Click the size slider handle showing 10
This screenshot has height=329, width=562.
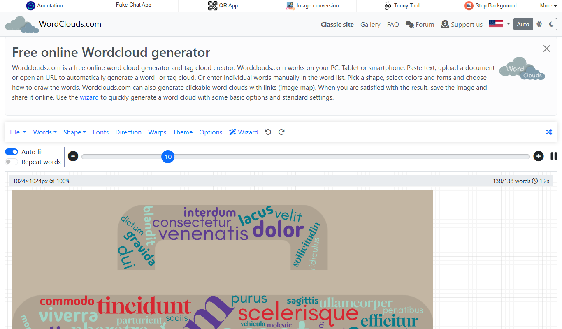pos(168,157)
